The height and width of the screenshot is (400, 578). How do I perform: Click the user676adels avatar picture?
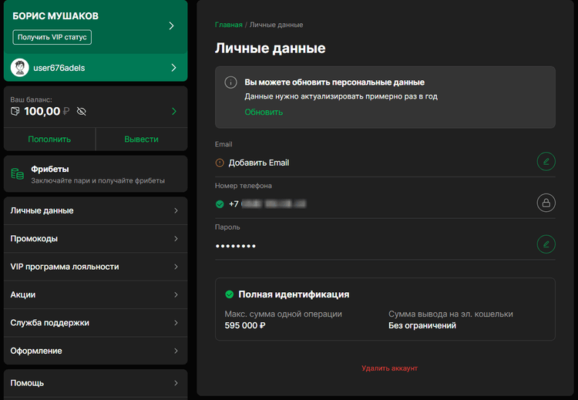[20, 68]
